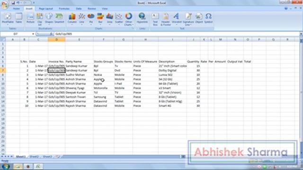
Task: Click the Lumia 502 description cell
Action: point(172,75)
